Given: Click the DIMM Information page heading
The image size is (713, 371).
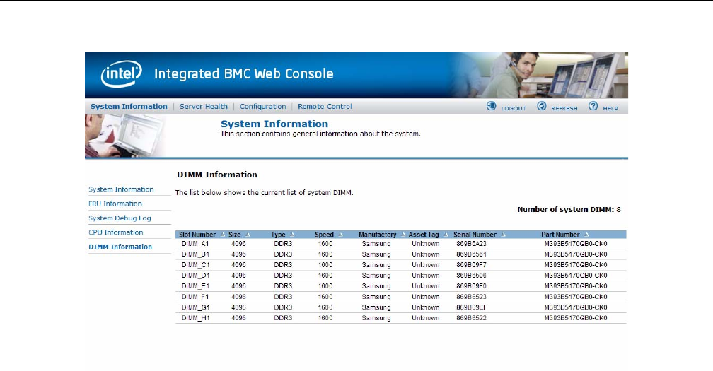Looking at the screenshot, I should (x=217, y=175).
